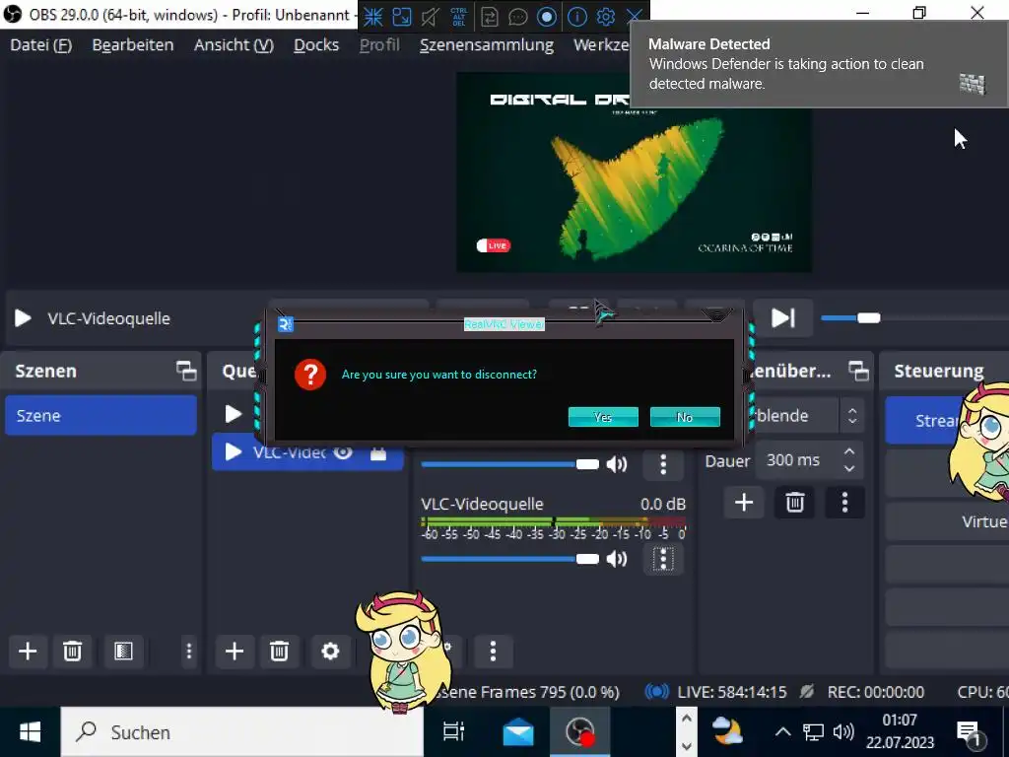Increase Dauer duration with up arrow
The width and height of the screenshot is (1009, 757).
click(849, 451)
